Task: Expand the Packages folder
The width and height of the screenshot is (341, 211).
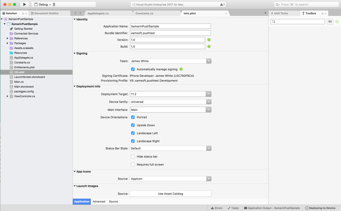Action: (7, 43)
